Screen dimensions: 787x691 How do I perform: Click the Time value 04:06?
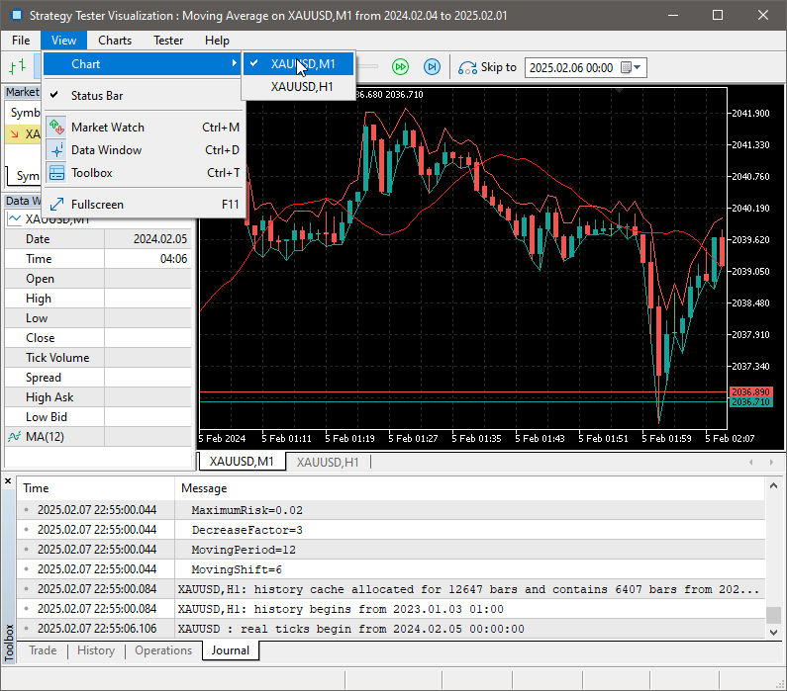(x=173, y=259)
